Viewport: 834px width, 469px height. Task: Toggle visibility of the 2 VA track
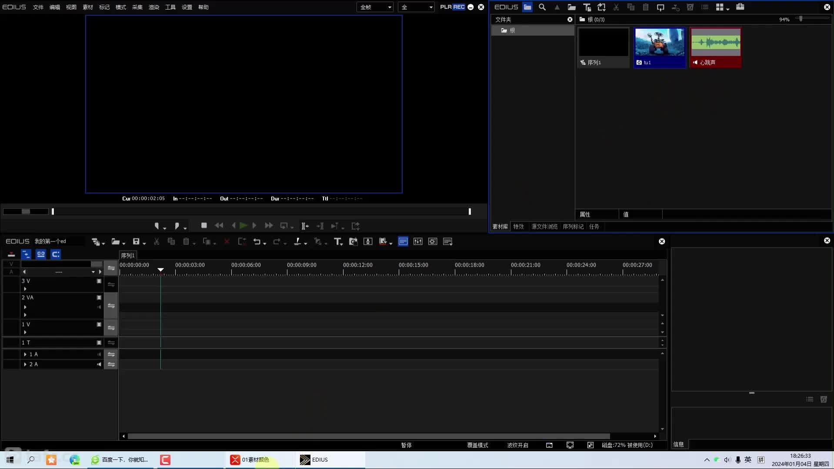(x=99, y=297)
